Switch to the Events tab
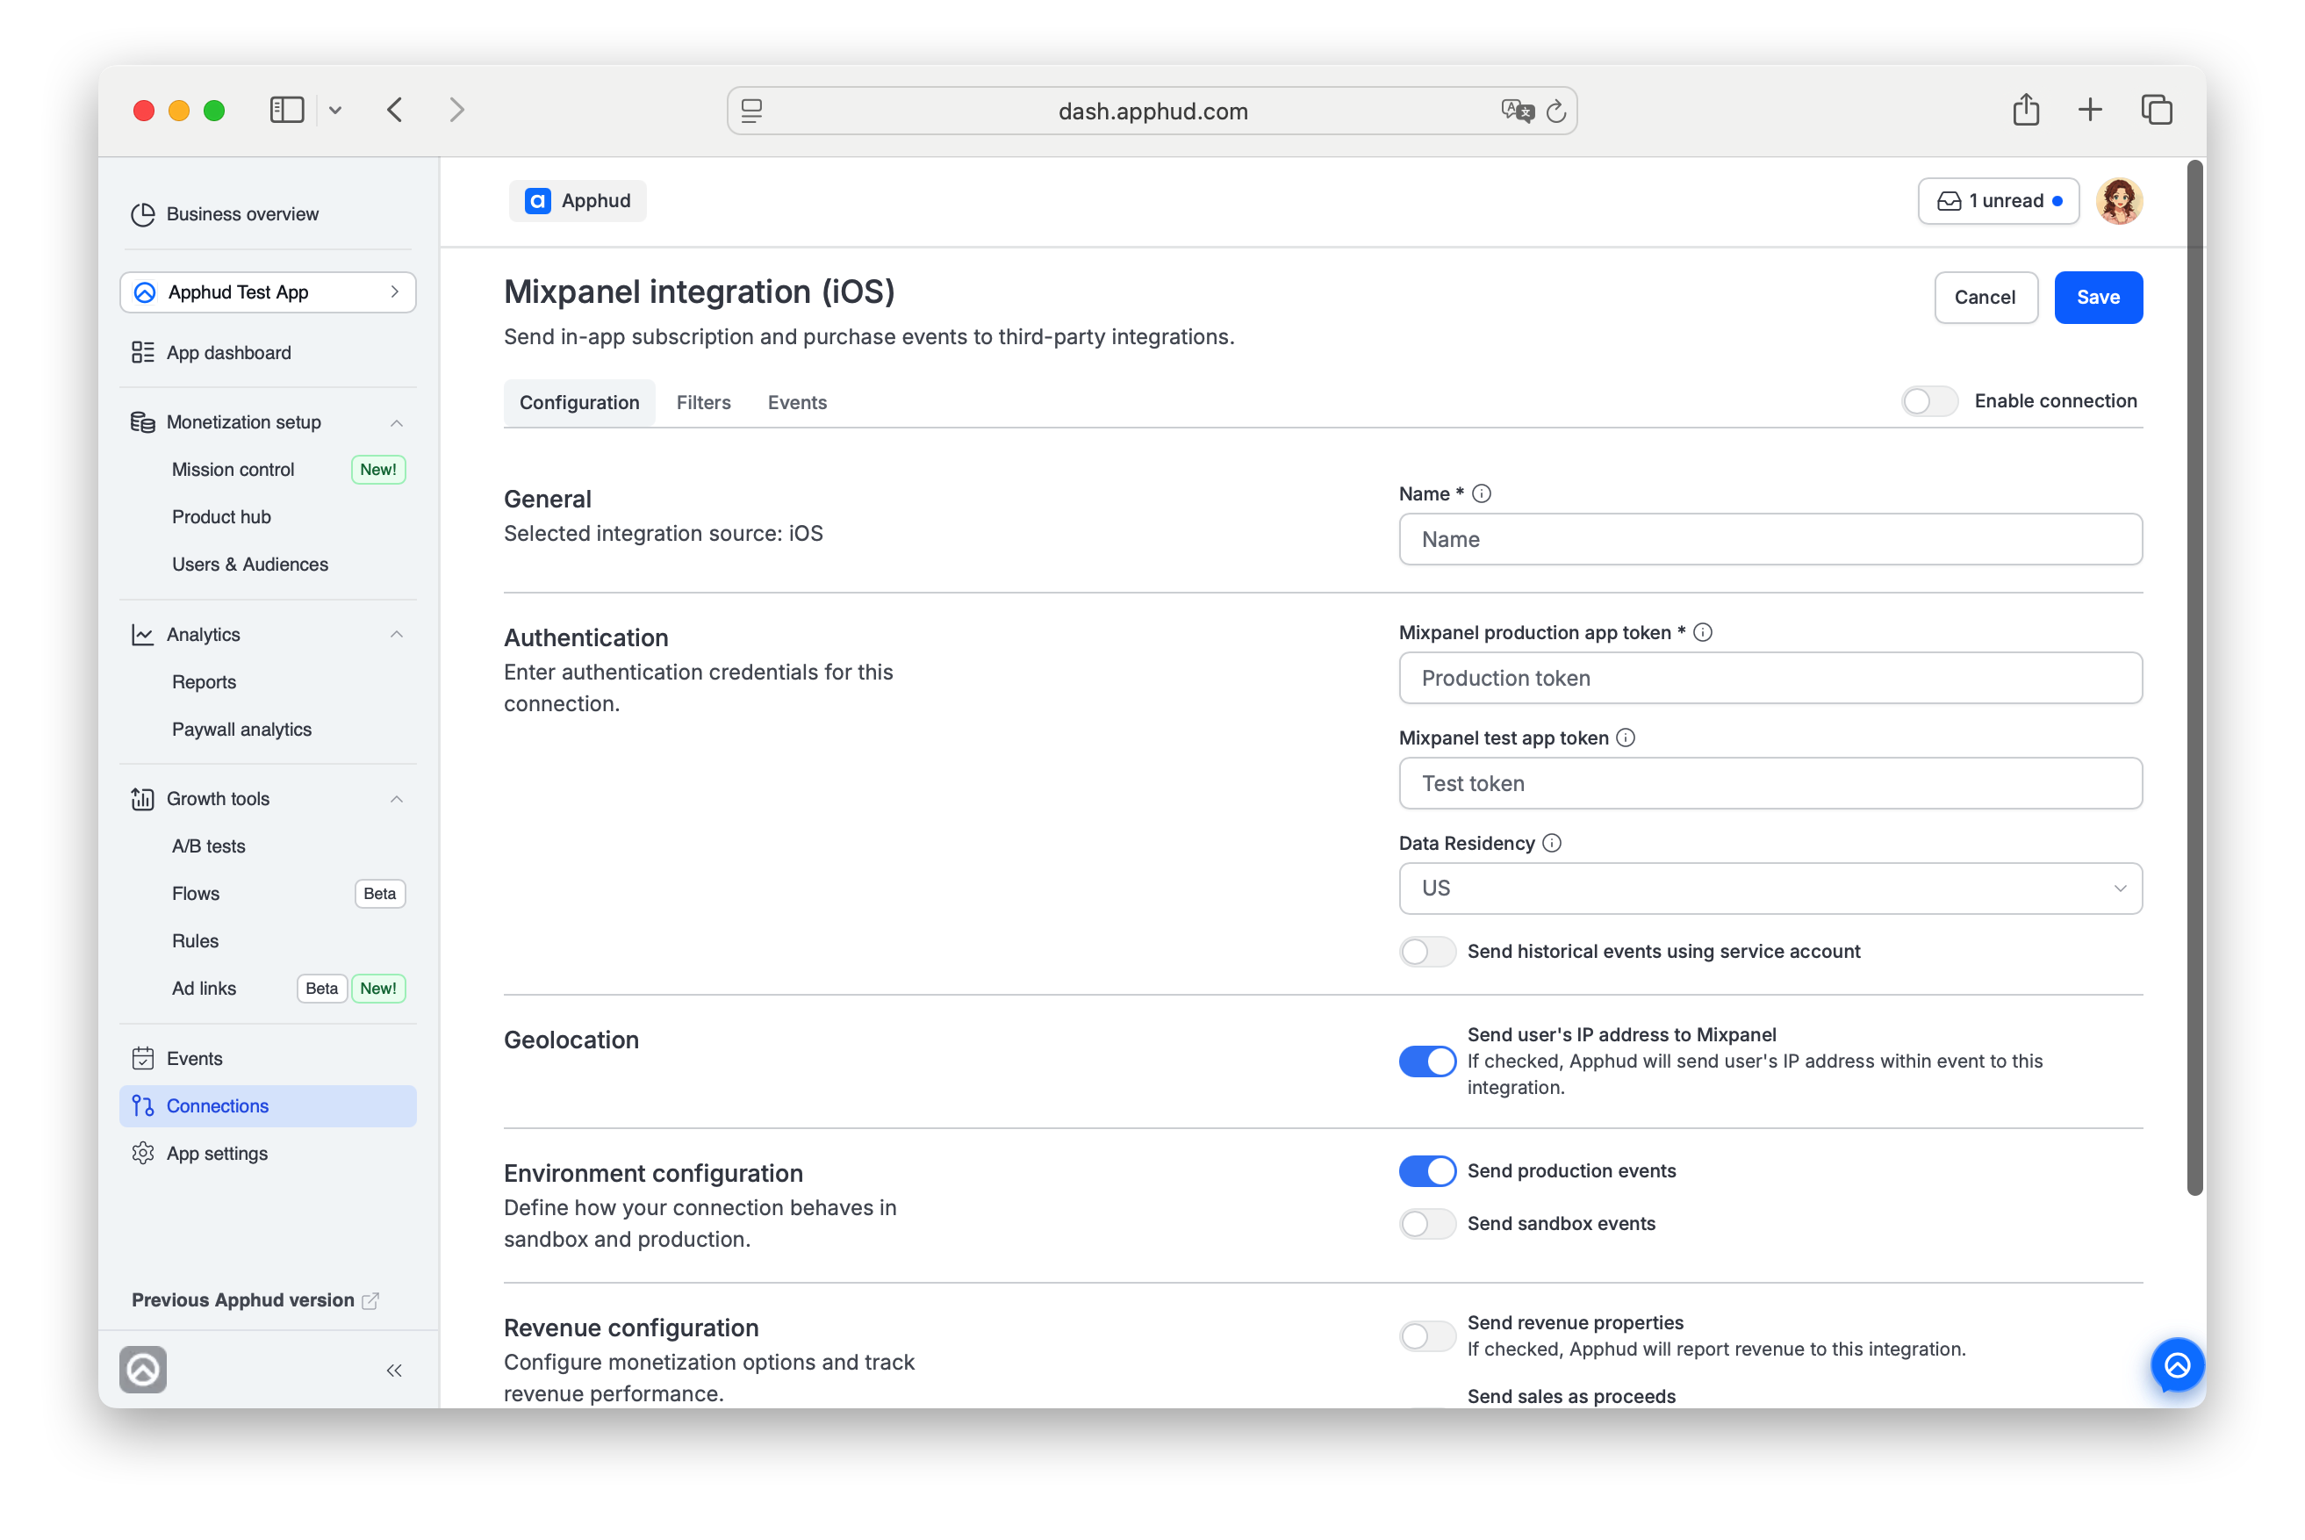This screenshot has width=2305, height=1540. (x=797, y=402)
